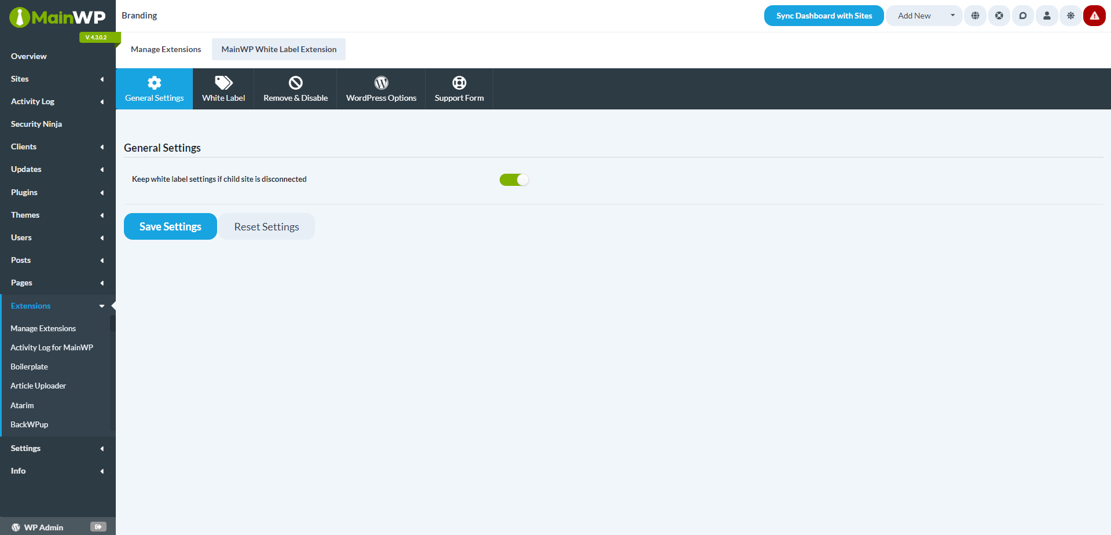The height and width of the screenshot is (535, 1111).
Task: Select the MainWP White Label Extension tab
Action: pos(279,49)
